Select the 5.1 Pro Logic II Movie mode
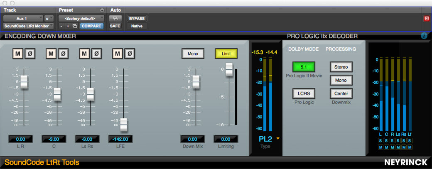 [304, 67]
